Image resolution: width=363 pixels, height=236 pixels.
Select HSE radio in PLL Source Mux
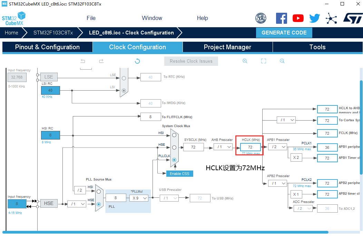click(99, 204)
